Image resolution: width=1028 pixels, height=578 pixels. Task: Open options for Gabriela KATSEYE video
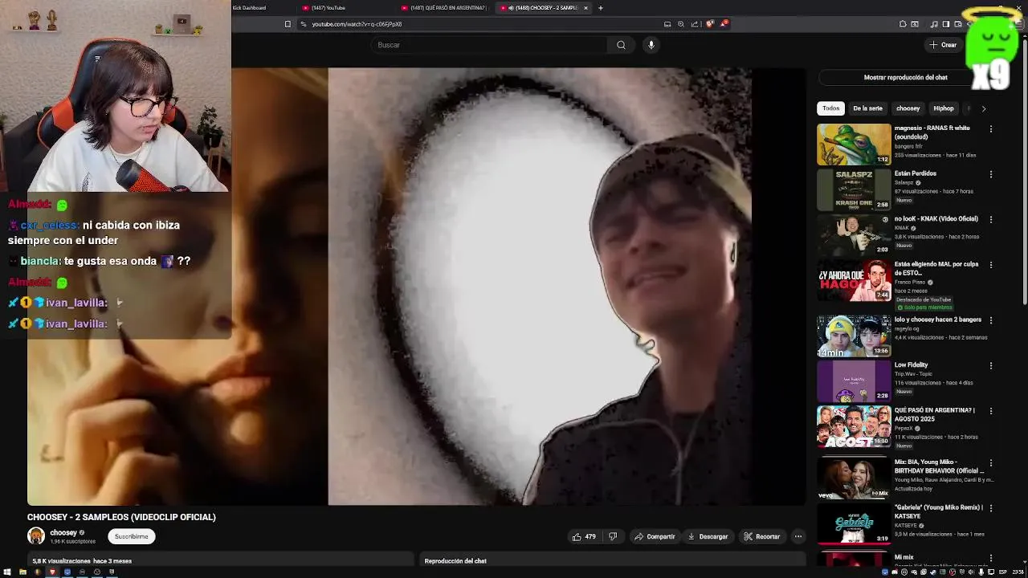[x=991, y=508]
